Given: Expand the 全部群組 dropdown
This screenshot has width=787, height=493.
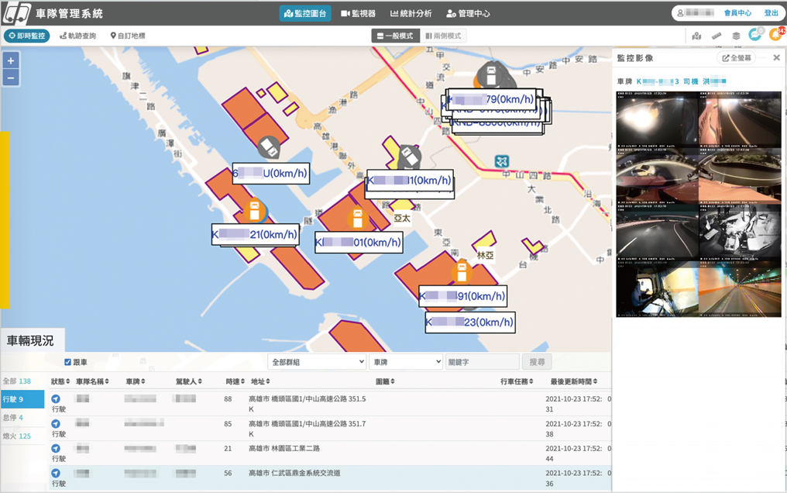Looking at the screenshot, I should [x=316, y=362].
